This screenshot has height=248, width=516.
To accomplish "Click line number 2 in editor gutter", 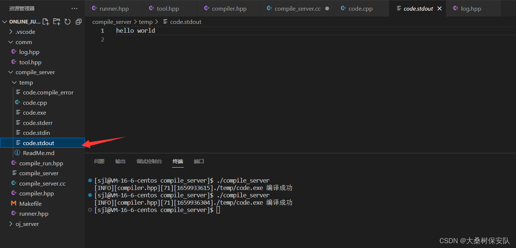I will coord(102,39).
